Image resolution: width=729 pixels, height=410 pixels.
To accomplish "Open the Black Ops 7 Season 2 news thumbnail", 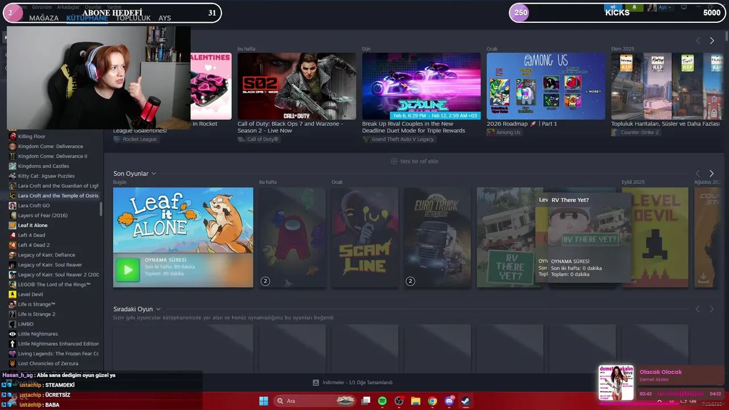I will point(297,86).
